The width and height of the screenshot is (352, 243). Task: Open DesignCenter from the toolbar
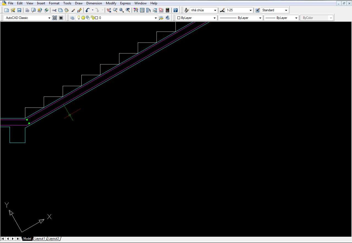coord(142,10)
